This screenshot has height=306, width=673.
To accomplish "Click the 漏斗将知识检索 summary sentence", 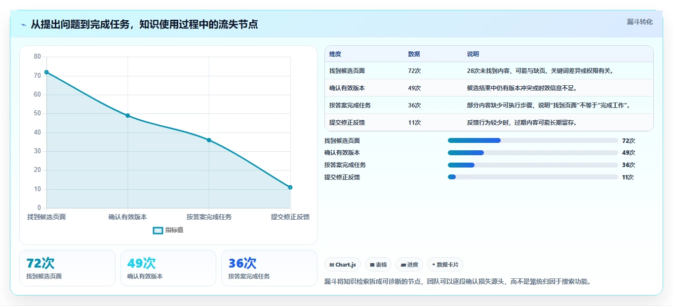I will 457,282.
